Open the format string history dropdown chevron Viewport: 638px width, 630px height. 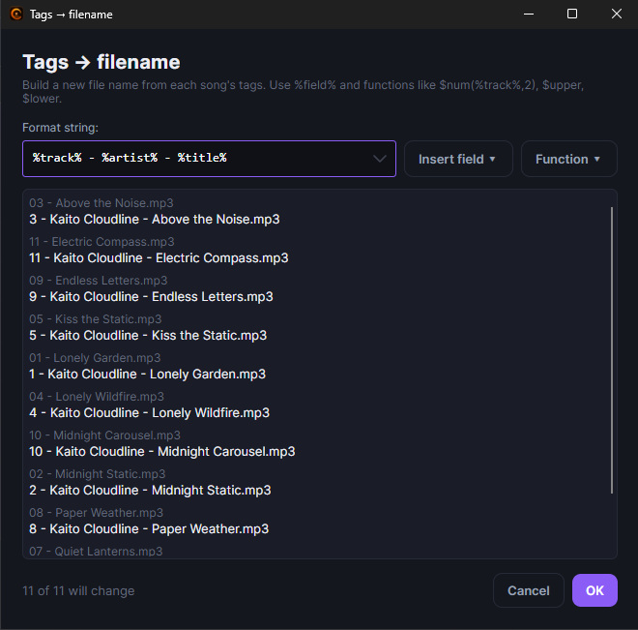(x=379, y=159)
